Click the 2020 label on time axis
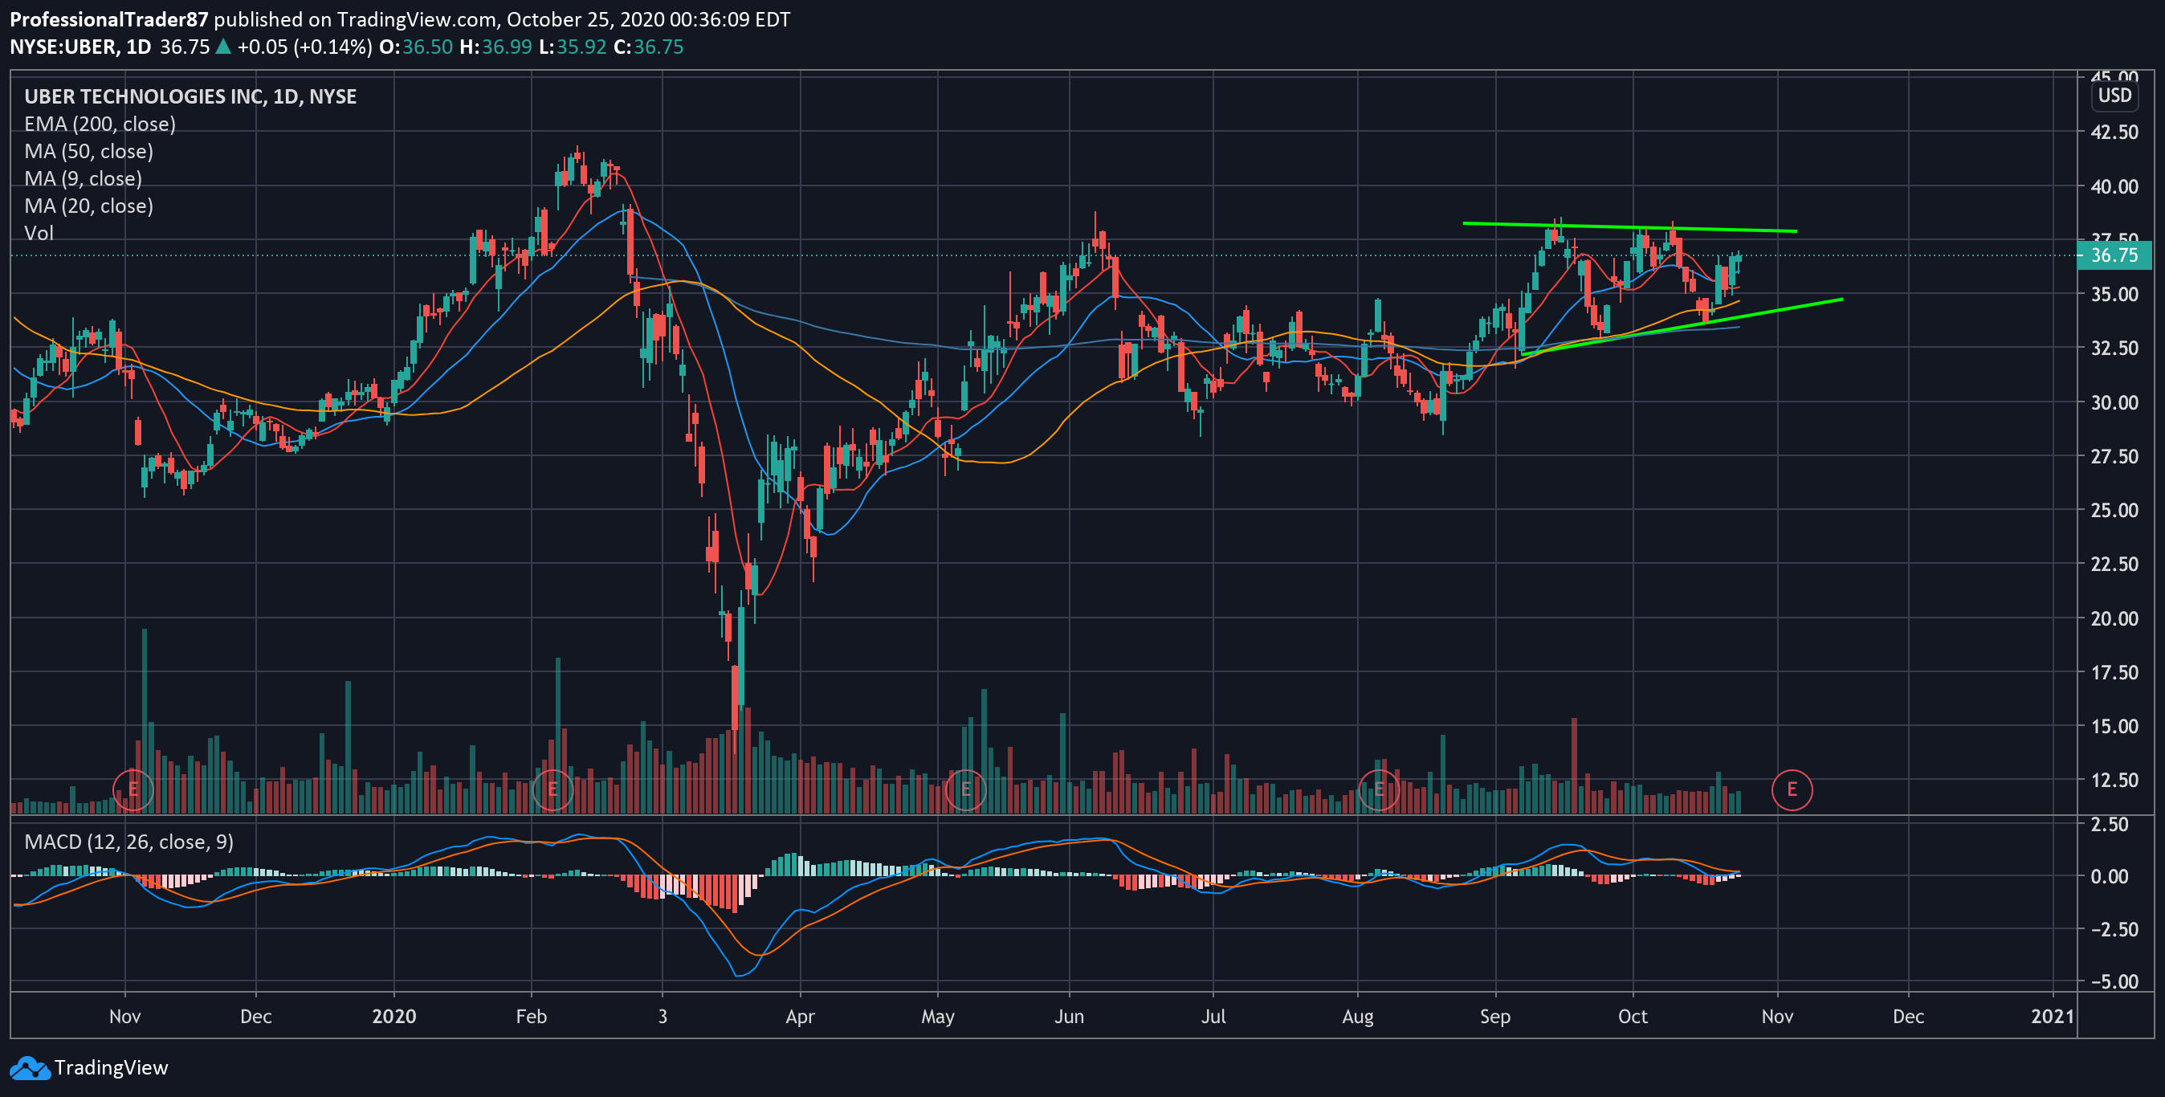 click(x=393, y=1017)
